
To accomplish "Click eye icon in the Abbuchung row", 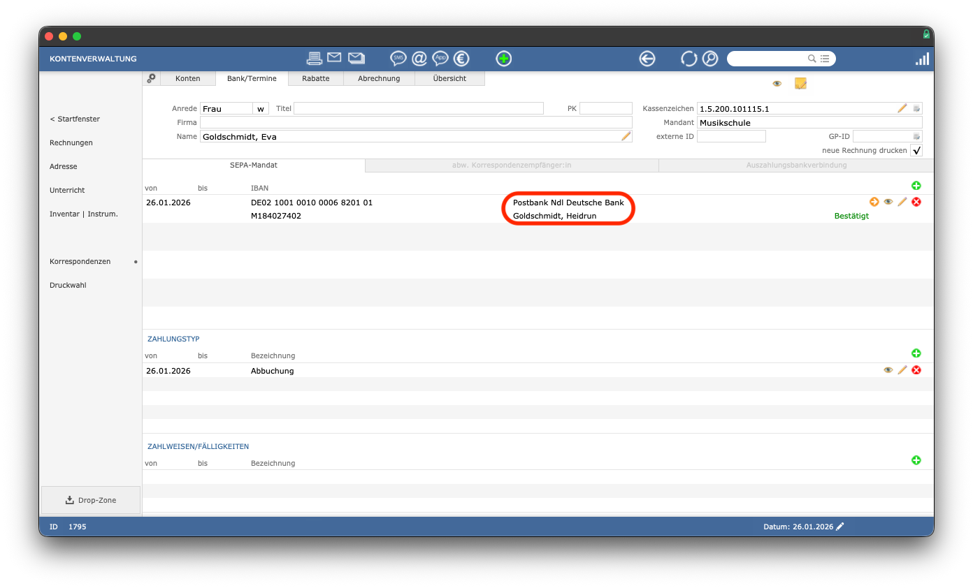I will point(888,370).
